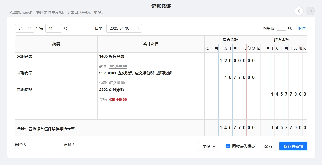Screen dimensions: 322x165
Task: Open the 附件 attachment link
Action: (301, 28)
